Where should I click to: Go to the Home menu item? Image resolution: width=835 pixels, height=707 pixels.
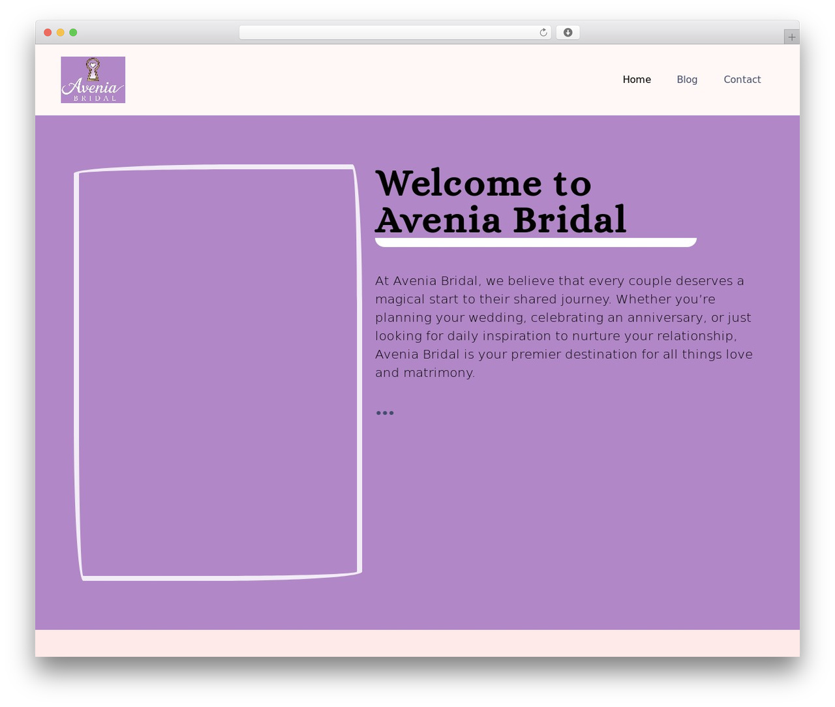pyautogui.click(x=637, y=80)
